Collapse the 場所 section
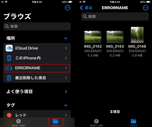This screenshot has width=152, height=127. [x=66, y=38]
